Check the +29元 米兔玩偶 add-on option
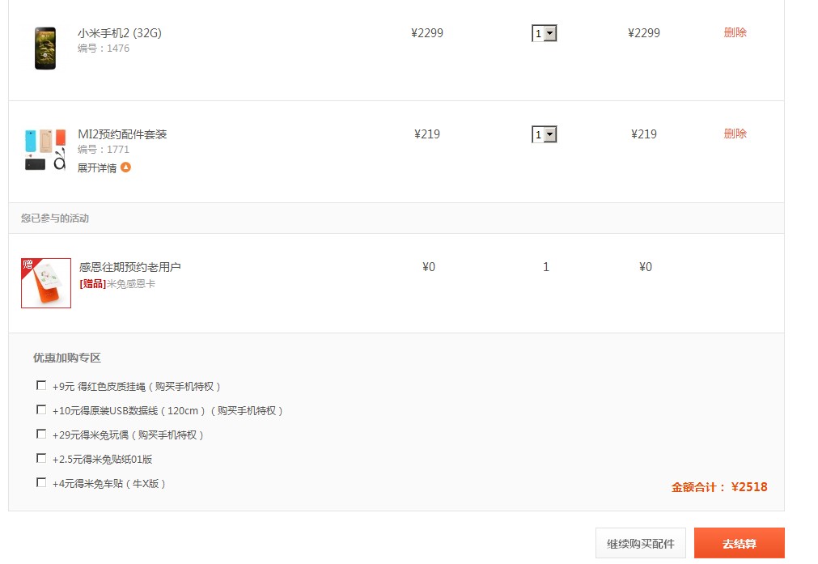Image resolution: width=818 pixels, height=564 pixels. (41, 434)
